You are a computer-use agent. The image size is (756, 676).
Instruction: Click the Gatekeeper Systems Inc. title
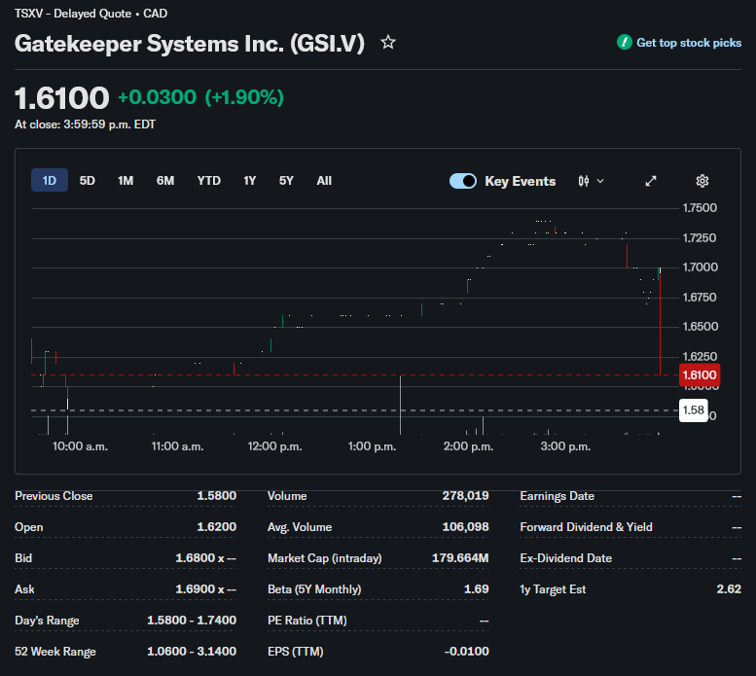pos(190,44)
